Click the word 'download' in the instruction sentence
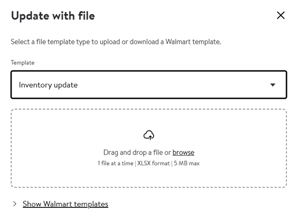Image resolution: width=298 pixels, height=217 pixels. (x=144, y=42)
